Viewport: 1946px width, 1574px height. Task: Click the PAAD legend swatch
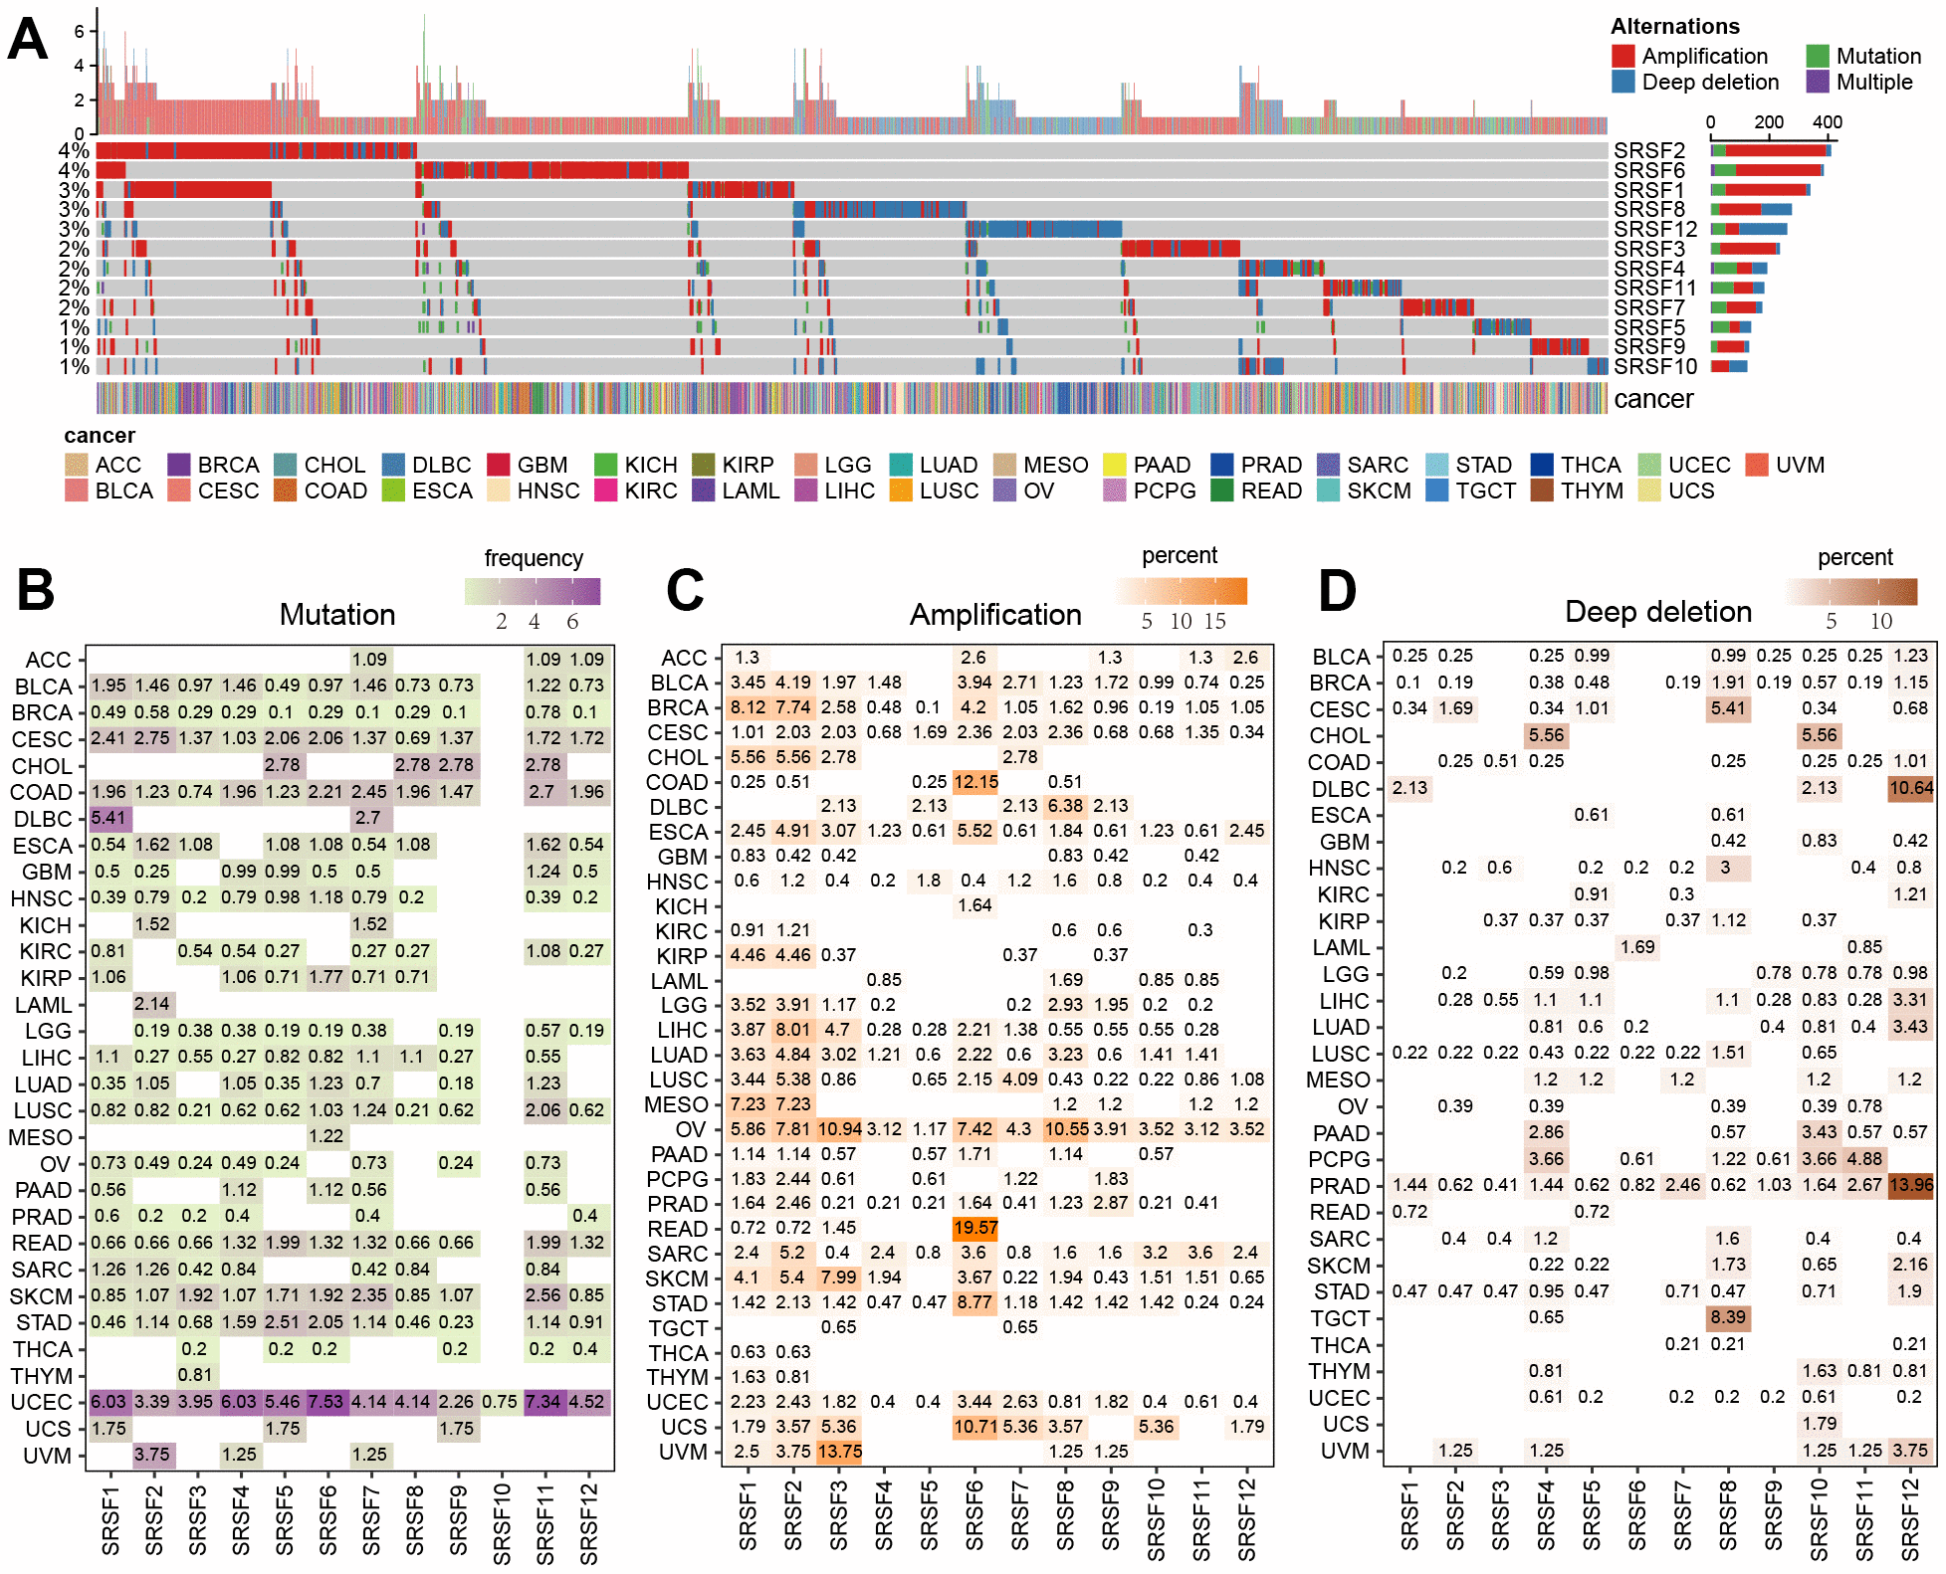tap(1115, 465)
